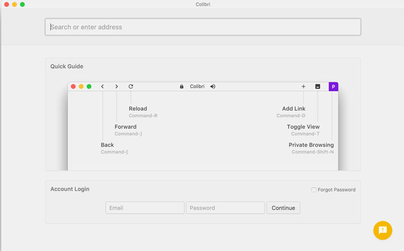Click the Private Browsing label text

[312, 145]
